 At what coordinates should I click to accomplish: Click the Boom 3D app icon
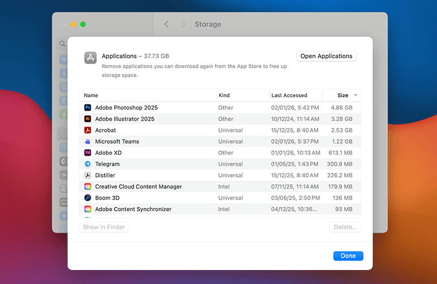88,198
